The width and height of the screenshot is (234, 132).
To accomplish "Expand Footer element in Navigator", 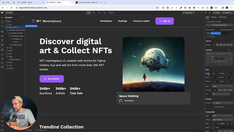I will click(6, 68).
